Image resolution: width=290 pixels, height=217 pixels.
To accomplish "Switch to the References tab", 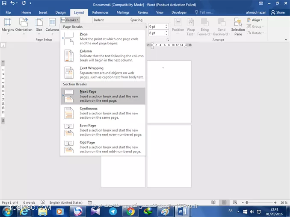I will pyautogui.click(x=100, y=12).
